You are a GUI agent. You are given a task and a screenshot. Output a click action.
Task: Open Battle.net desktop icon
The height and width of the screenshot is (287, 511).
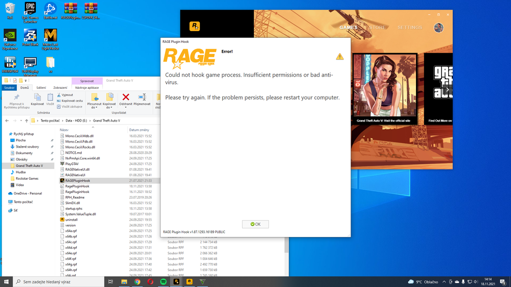point(50,11)
